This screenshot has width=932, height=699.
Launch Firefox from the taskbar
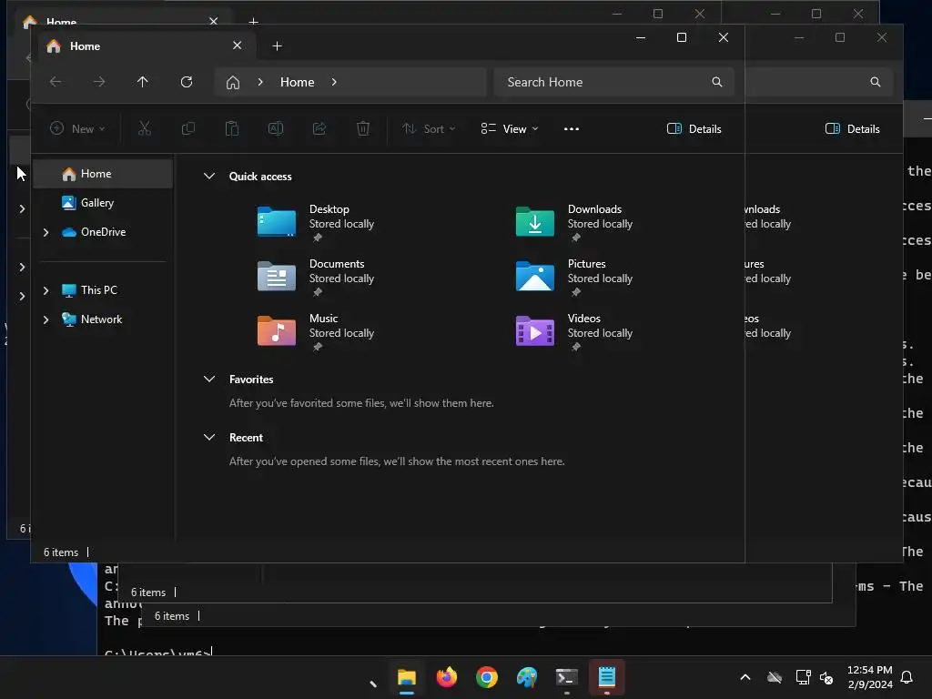tap(446, 677)
